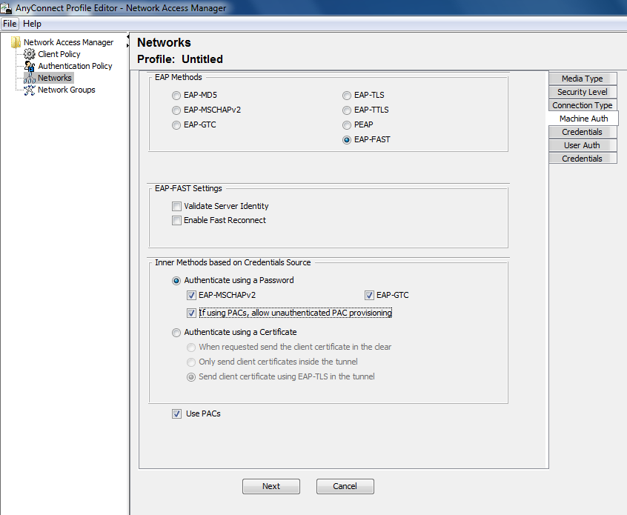The height and width of the screenshot is (515, 627).
Task: Uncheck the inner EAP-GTC checkbox
Action: pos(369,296)
